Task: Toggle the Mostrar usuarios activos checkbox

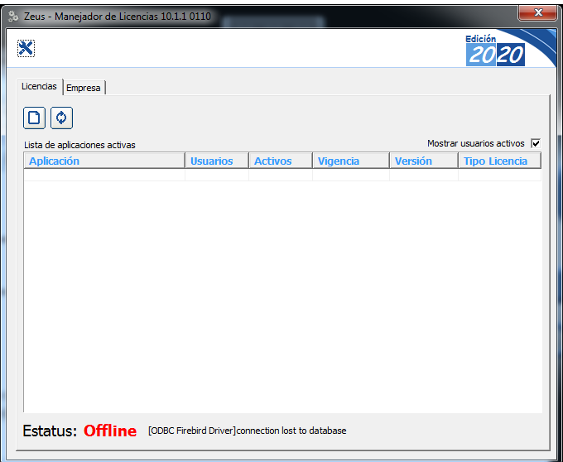Action: point(536,143)
